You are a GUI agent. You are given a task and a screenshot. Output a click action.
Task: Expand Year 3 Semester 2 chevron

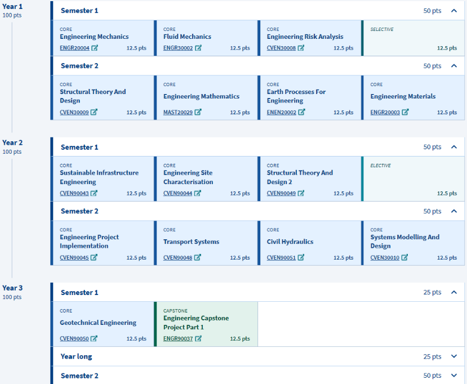[x=454, y=376]
